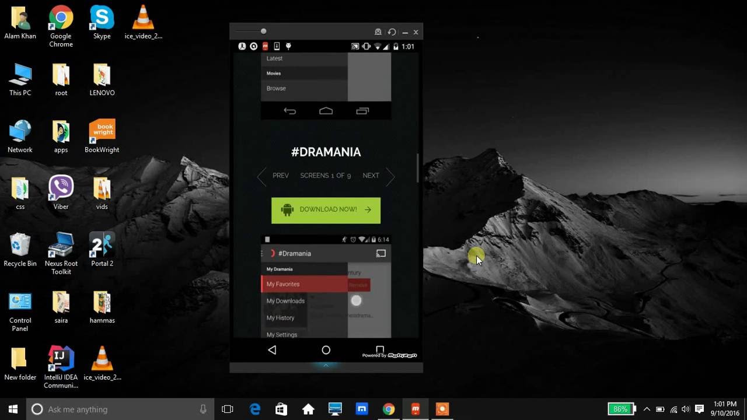
Task: Select My Favorites menu entry
Action: coord(304,284)
